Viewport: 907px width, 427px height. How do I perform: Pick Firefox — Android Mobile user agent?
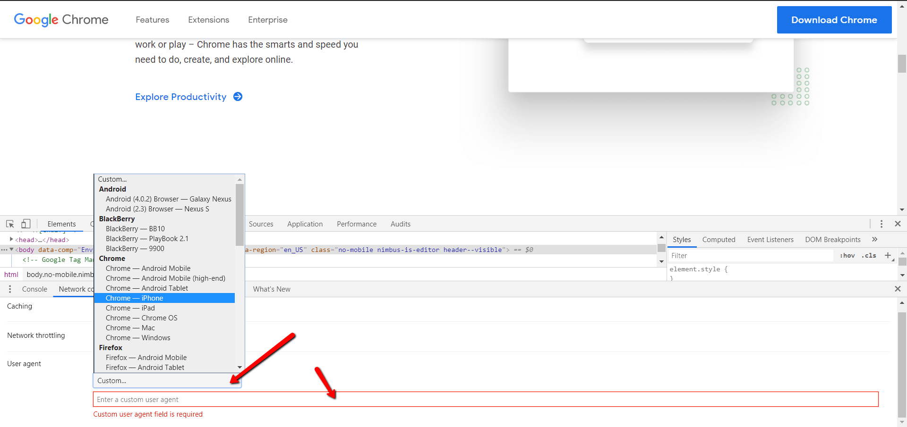pos(146,358)
